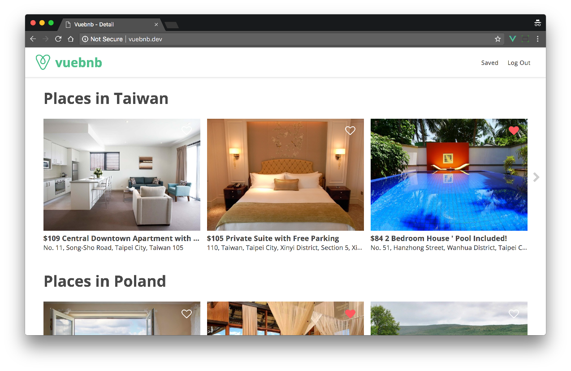Screen dimensions: 571x371
Task: Favorite the Private Suite with Free Parking
Action: (x=350, y=130)
